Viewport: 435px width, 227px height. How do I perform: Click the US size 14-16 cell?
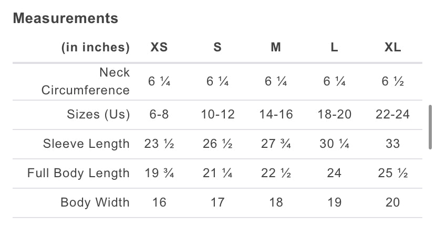click(276, 114)
